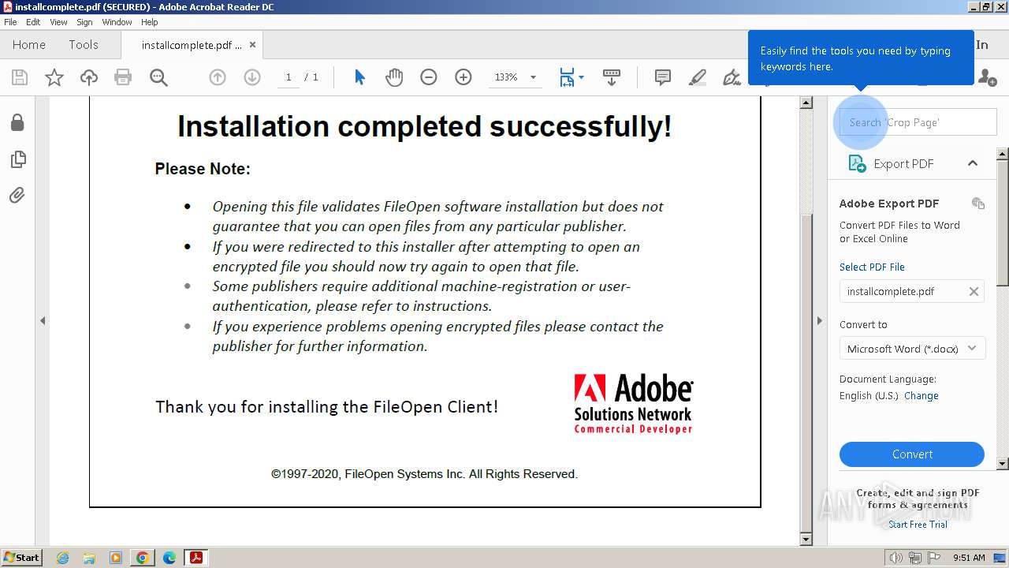Go to next page with down arrow icon

(x=252, y=77)
